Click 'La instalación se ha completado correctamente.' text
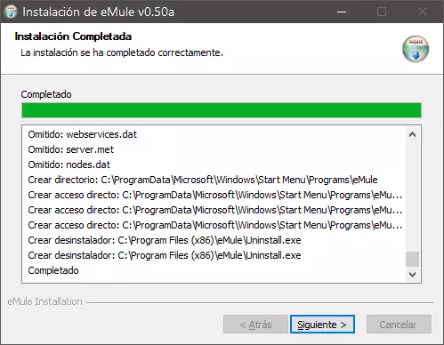The image size is (444, 345). 122,52
